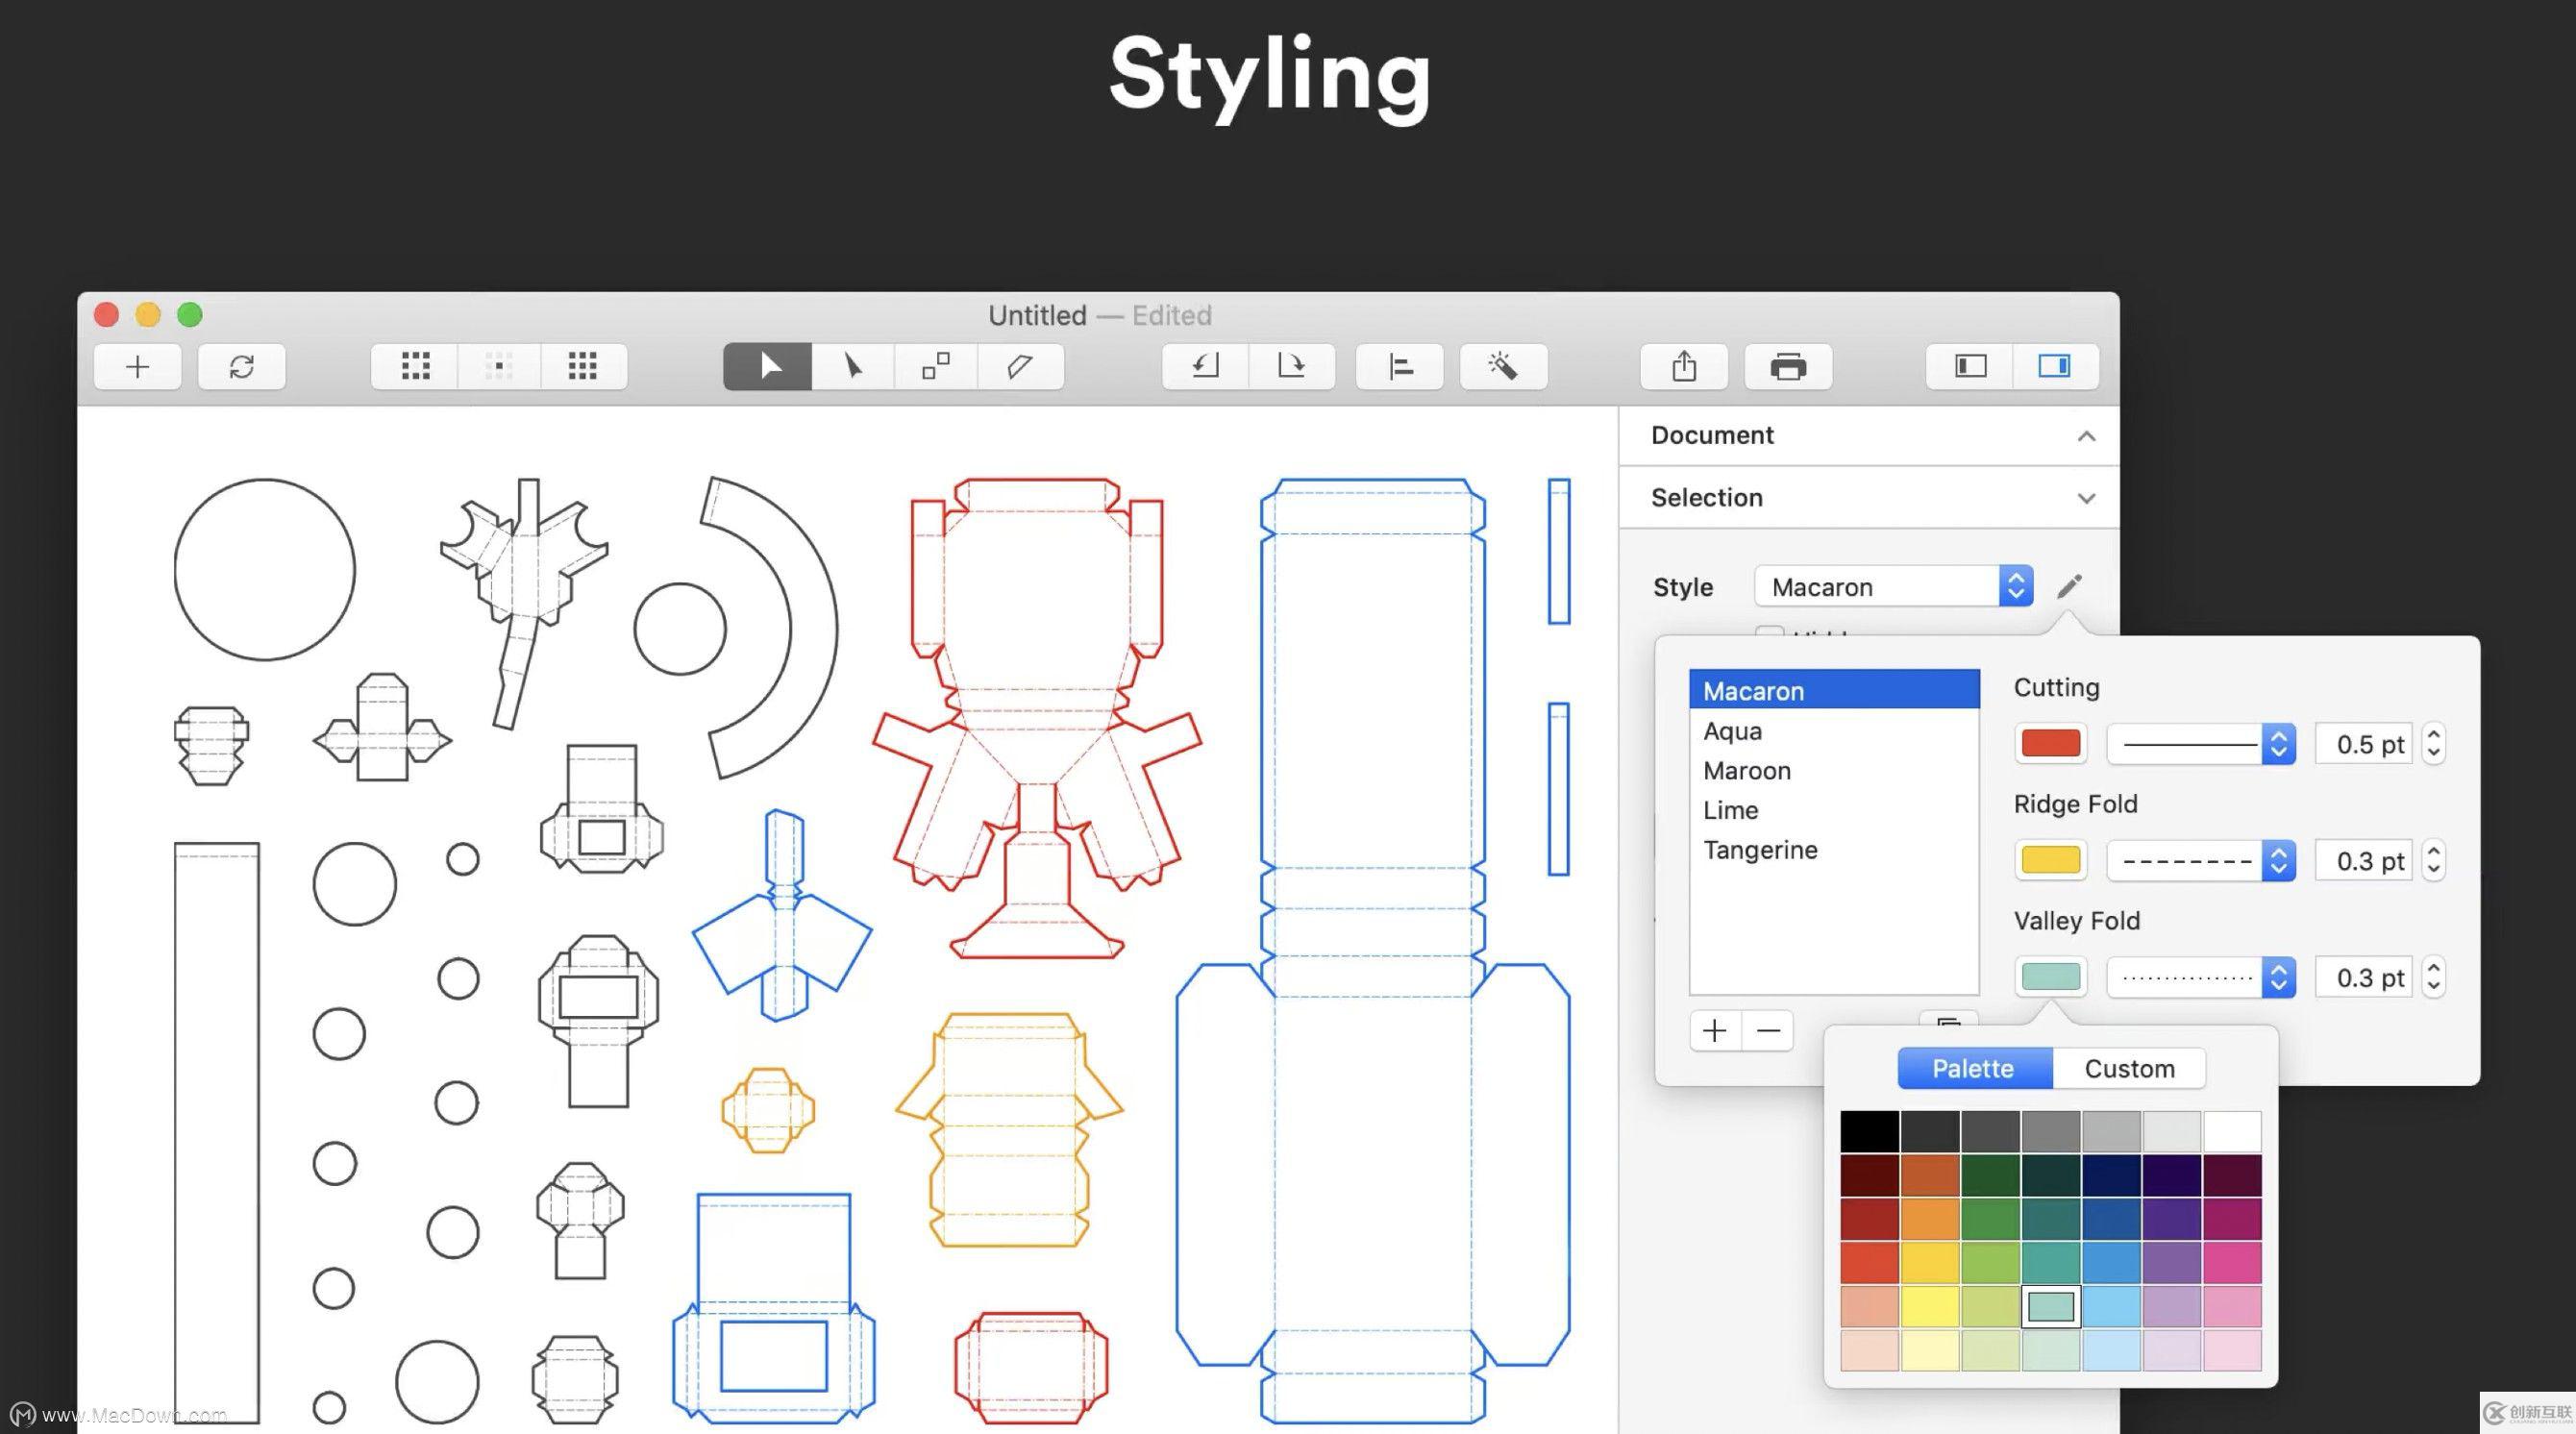Toggle the left sidebar panel
Image resolution: width=2576 pixels, height=1434 pixels.
point(1970,367)
